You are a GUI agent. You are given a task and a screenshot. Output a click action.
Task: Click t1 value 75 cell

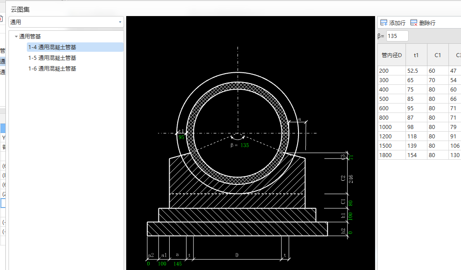(x=416, y=89)
